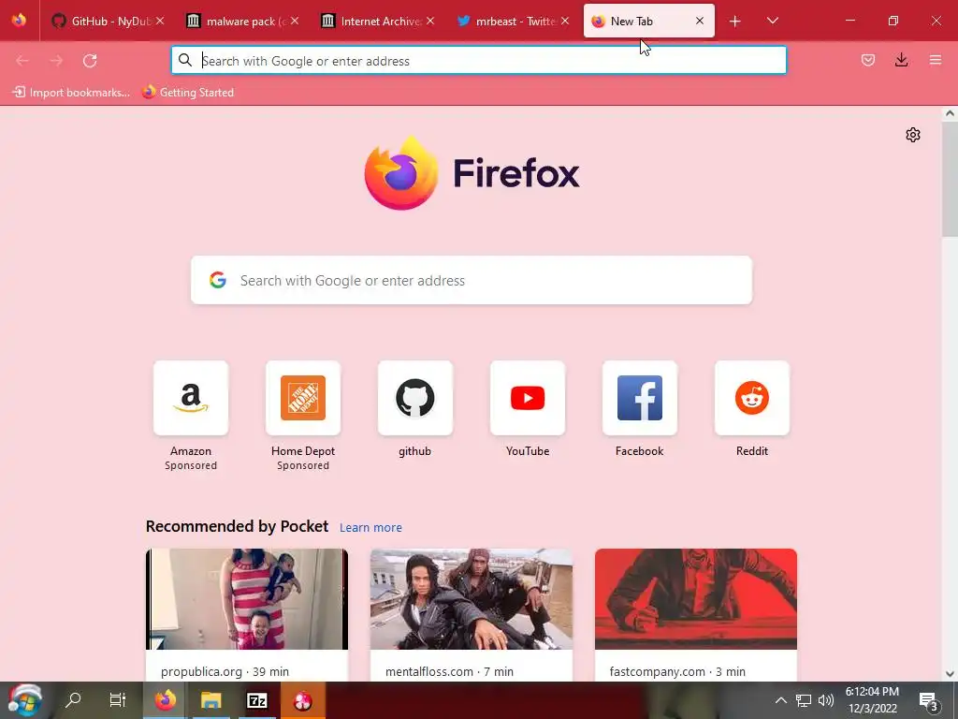Open the Downloads panel
Image resolution: width=958 pixels, height=719 pixels.
pyautogui.click(x=901, y=60)
